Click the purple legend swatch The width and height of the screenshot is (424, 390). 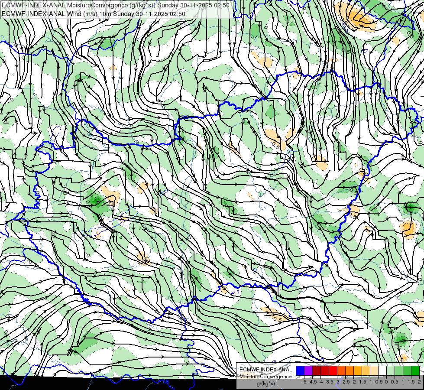pyautogui.click(x=308, y=371)
